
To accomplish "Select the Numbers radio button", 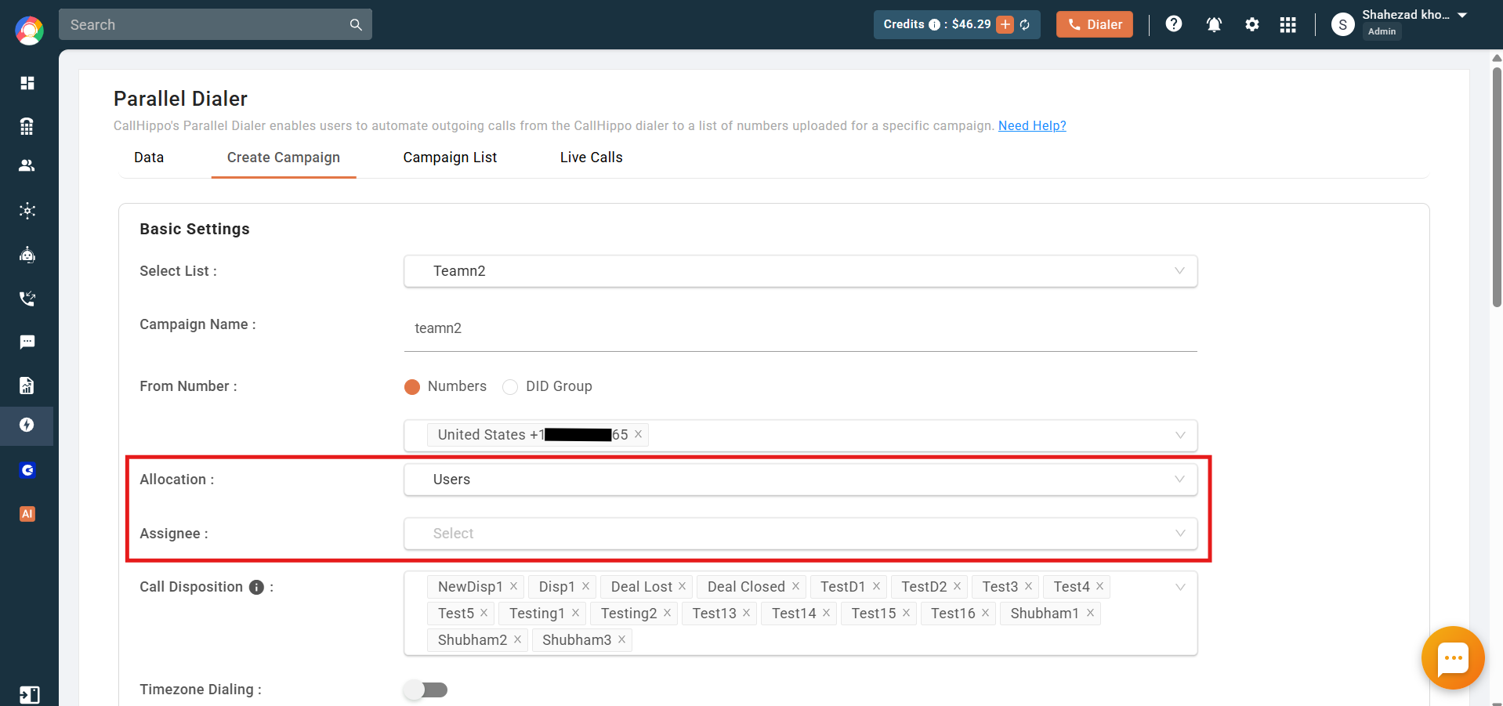I will [x=412, y=387].
